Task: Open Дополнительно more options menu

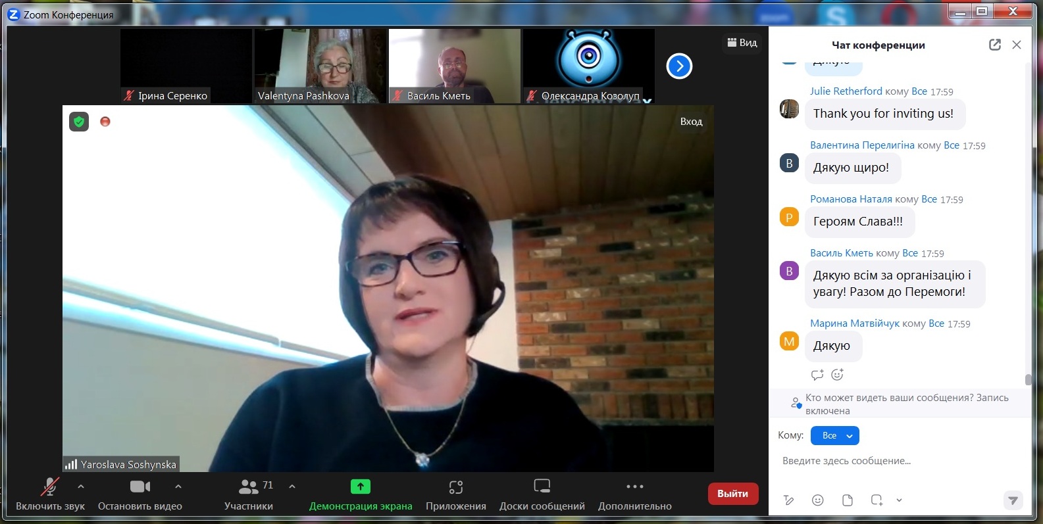Action: [634, 494]
